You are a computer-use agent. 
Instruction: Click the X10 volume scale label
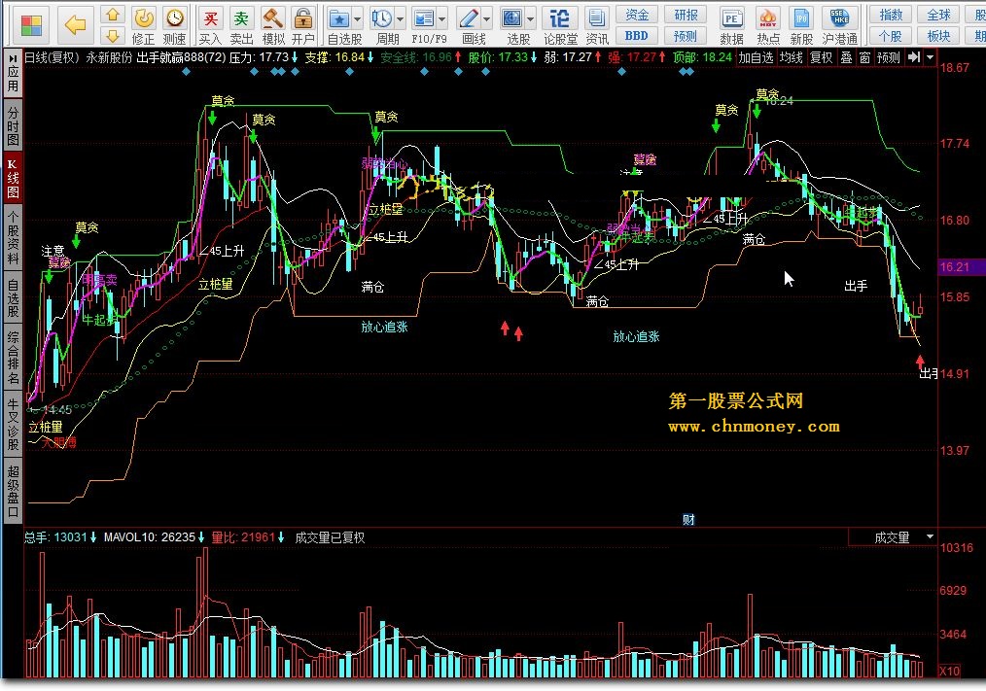(949, 671)
